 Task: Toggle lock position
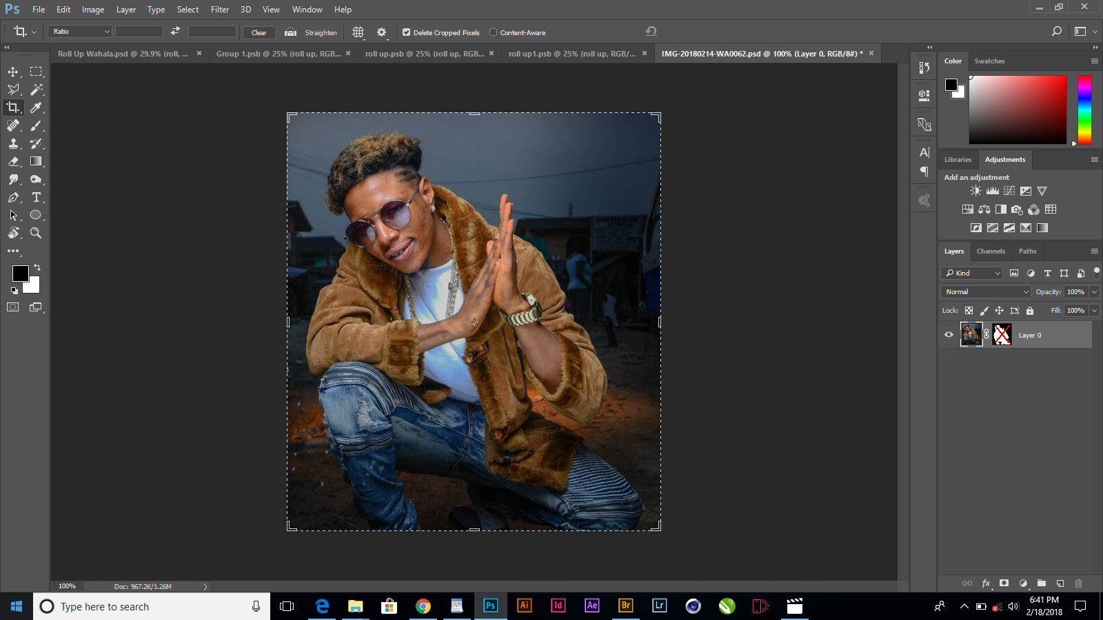[x=999, y=311]
